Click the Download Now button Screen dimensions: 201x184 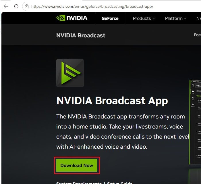tap(77, 165)
